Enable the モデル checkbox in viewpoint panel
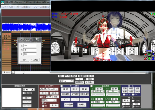The image size is (155, 110). [124, 94]
